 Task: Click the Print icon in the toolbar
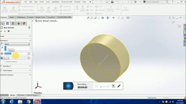point(112,2)
